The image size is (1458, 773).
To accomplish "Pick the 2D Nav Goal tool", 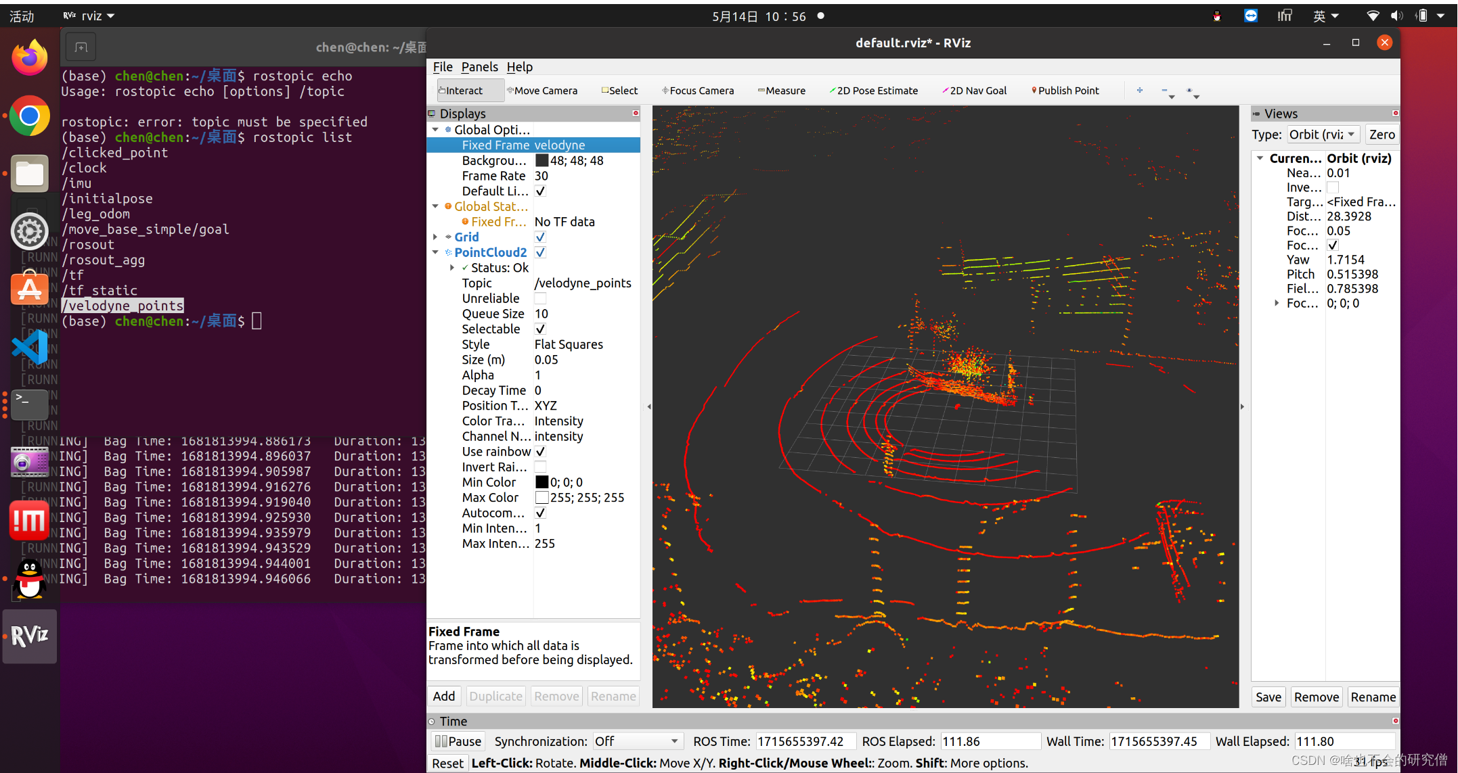I will click(975, 91).
